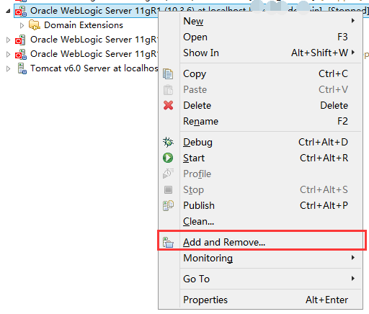Screen dimensions: 369x314
Task: Start the server in Debug mode
Action: tap(260, 142)
